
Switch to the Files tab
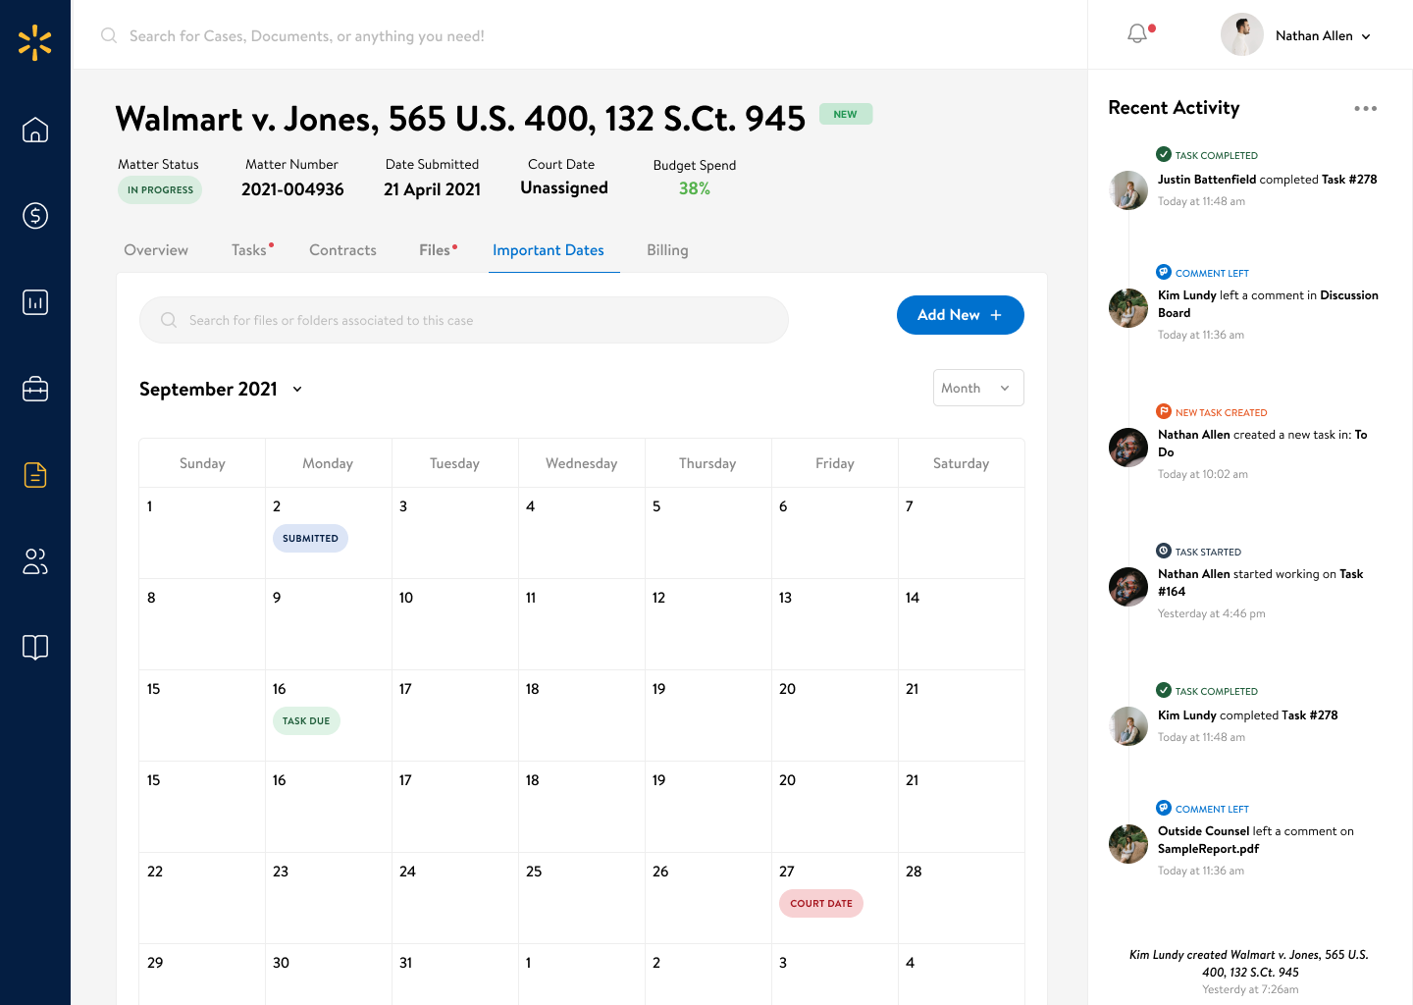pos(436,250)
